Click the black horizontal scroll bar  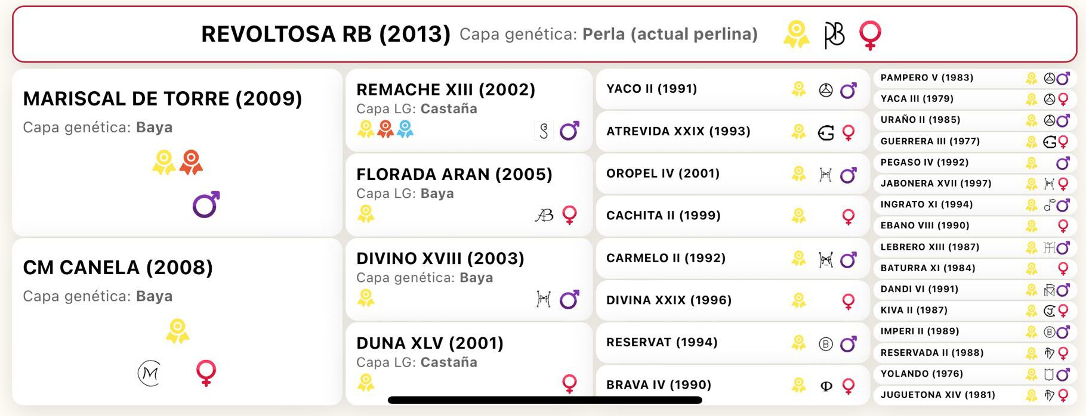point(545,400)
